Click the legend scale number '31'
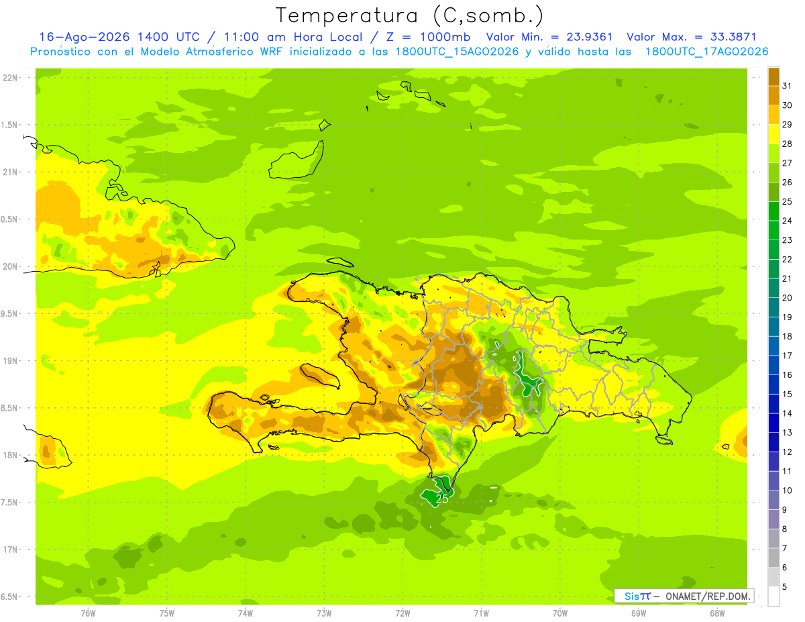This screenshot has width=805, height=622. [x=788, y=87]
